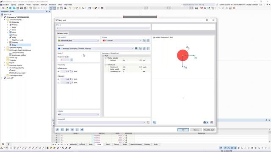Select Základní údaje tab in dialog
This screenshot has height=152, width=271.
(x=62, y=33)
